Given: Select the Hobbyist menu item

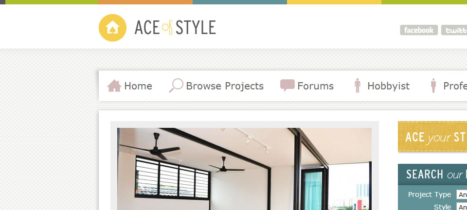Looking at the screenshot, I should [388, 86].
